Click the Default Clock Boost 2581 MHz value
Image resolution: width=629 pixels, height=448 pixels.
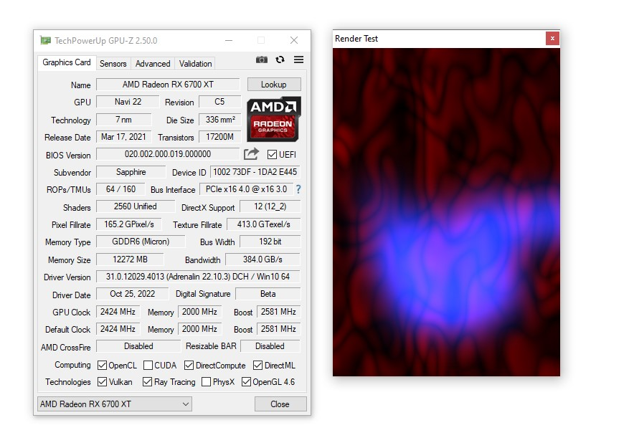278,329
